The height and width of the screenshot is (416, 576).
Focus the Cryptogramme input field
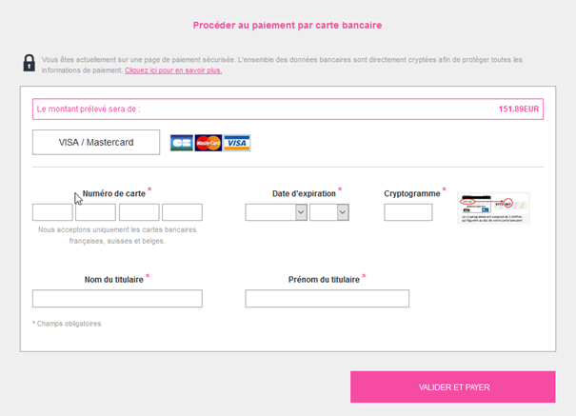point(407,212)
